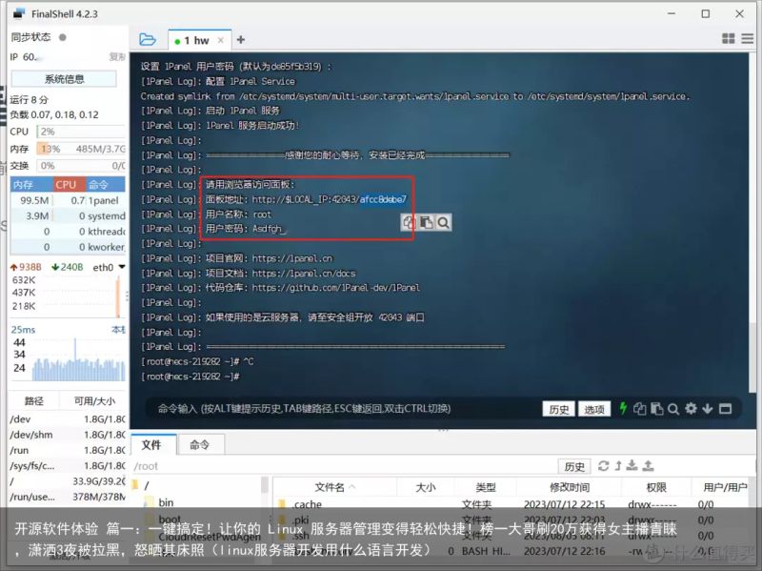This screenshot has width=762, height=571.
Task: Sort processes by 内存 column
Action: pos(31,185)
